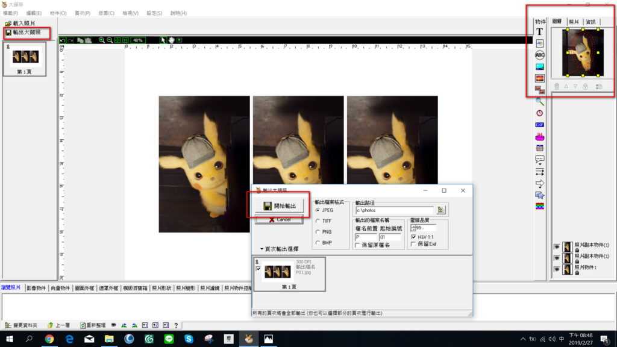Click the 48% zoom level box
The image size is (617, 347).
tap(138, 40)
